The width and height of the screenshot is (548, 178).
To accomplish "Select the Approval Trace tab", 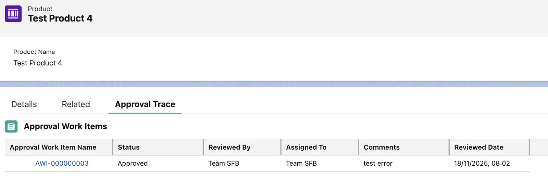I will point(145,104).
